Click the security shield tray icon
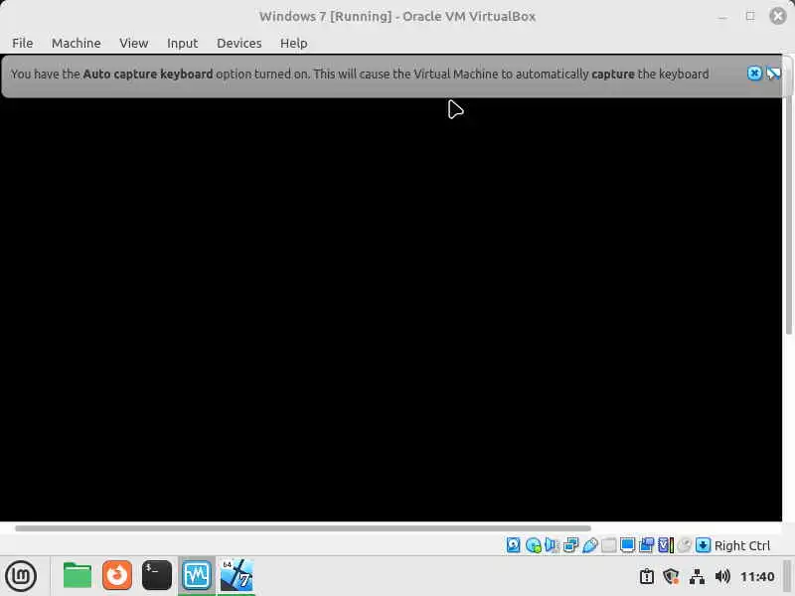The width and height of the screenshot is (795, 596). [672, 577]
